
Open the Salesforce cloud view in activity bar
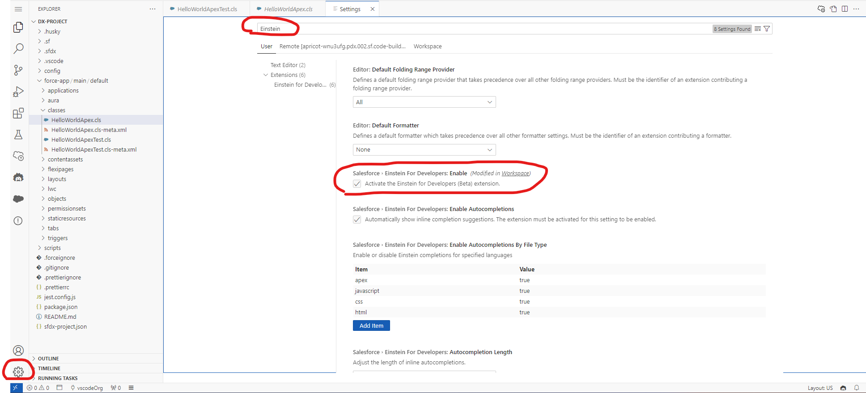click(18, 199)
